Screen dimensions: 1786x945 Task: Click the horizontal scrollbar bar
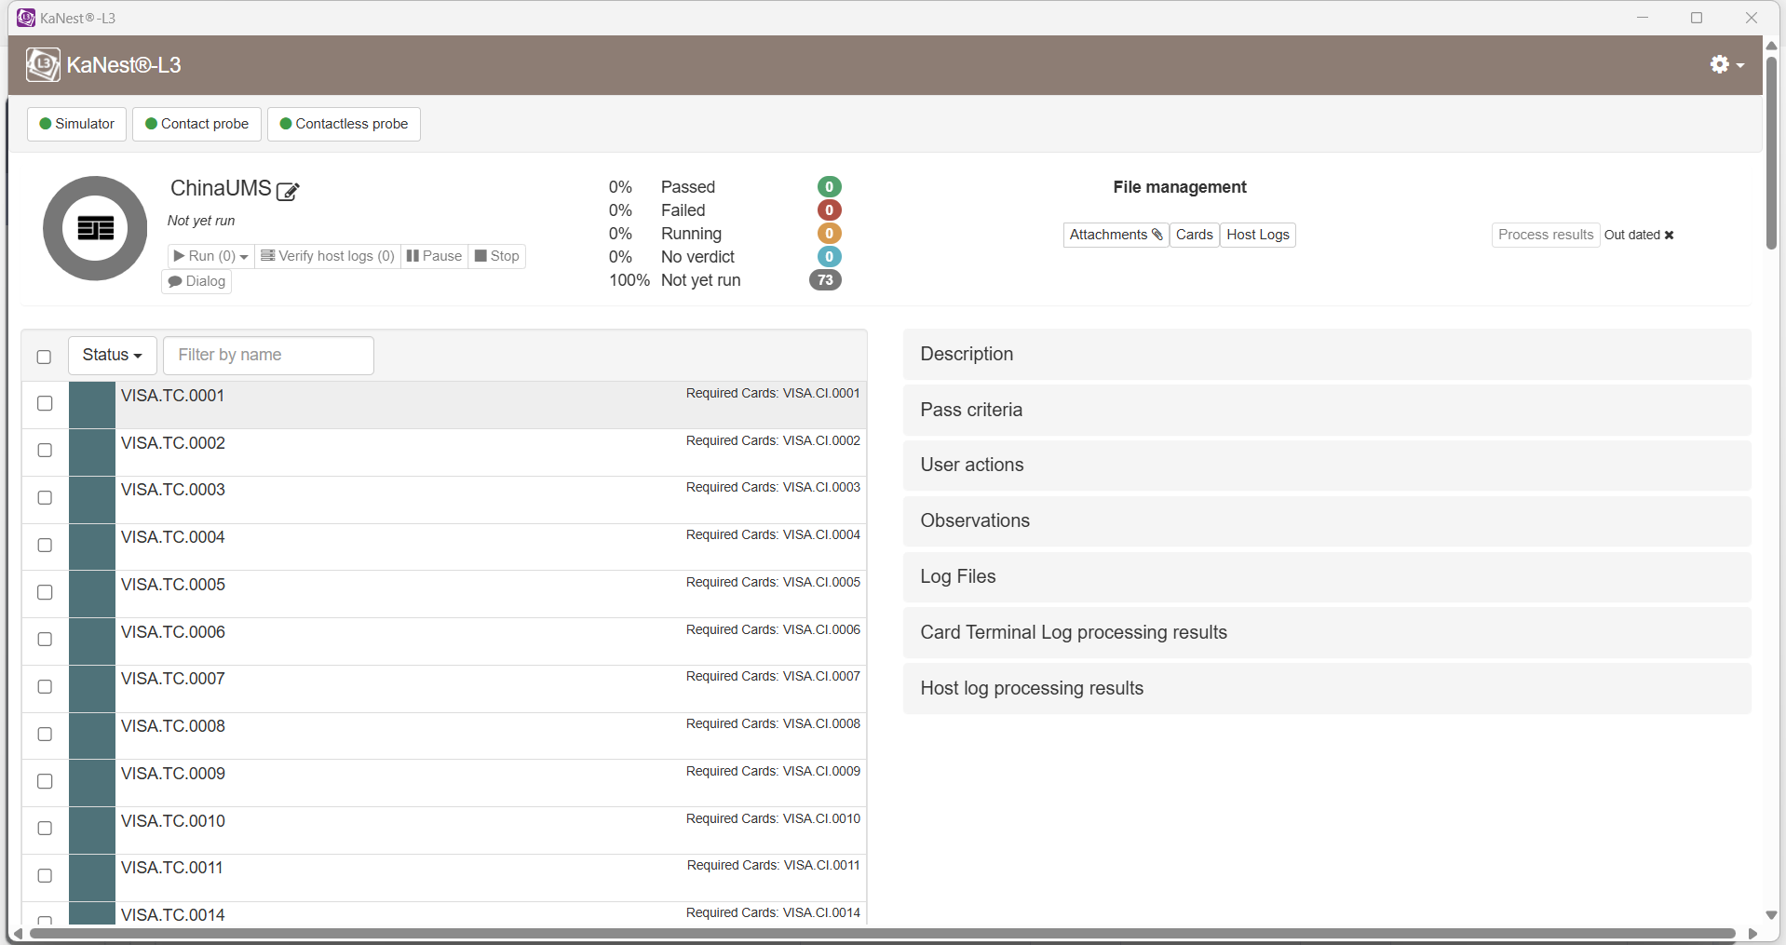click(x=882, y=933)
